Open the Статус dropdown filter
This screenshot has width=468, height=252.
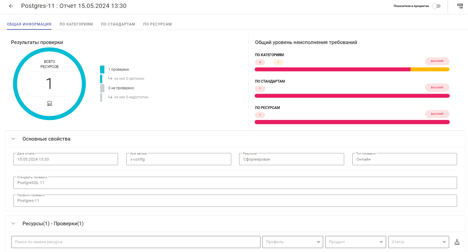(418, 242)
